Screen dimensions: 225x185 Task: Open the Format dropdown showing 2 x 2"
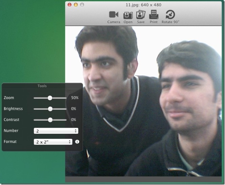pyautogui.click(x=53, y=142)
